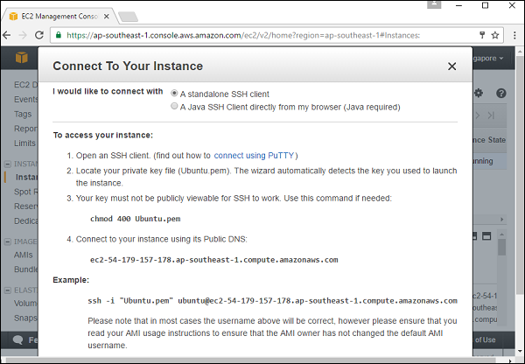Open the help question mark icon

tap(500, 93)
